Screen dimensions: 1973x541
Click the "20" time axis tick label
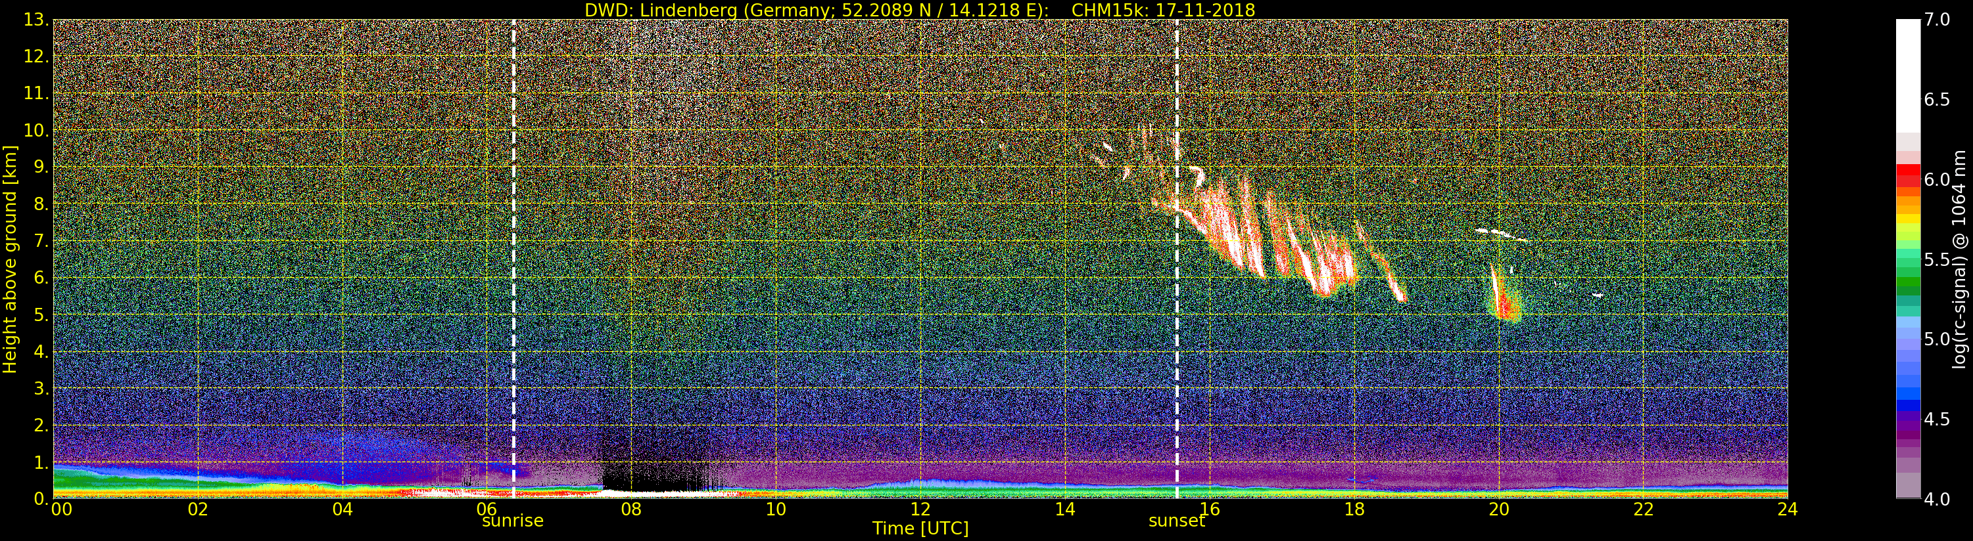(x=1498, y=509)
